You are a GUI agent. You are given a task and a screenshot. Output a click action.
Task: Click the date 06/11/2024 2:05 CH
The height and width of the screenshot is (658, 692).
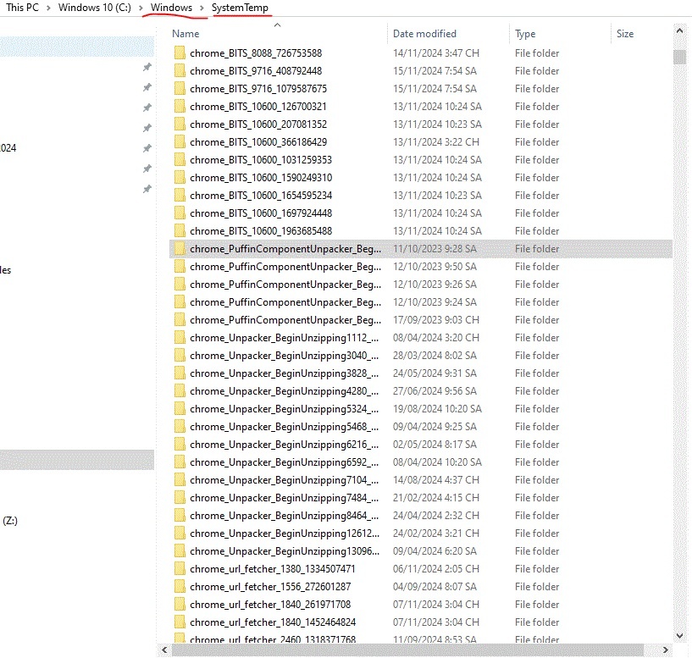pos(436,569)
